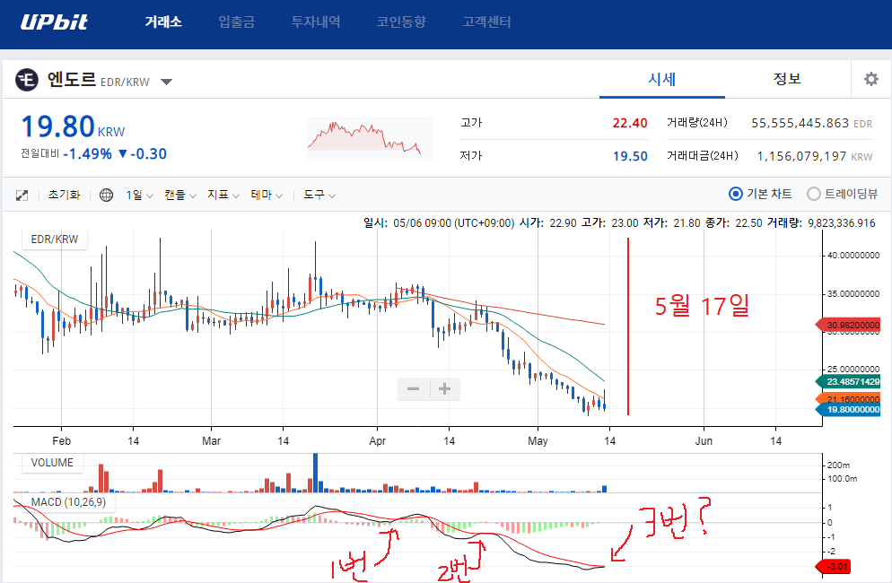Go to 거래소 in top navigation
This screenshot has height=583, width=892.
tap(163, 22)
